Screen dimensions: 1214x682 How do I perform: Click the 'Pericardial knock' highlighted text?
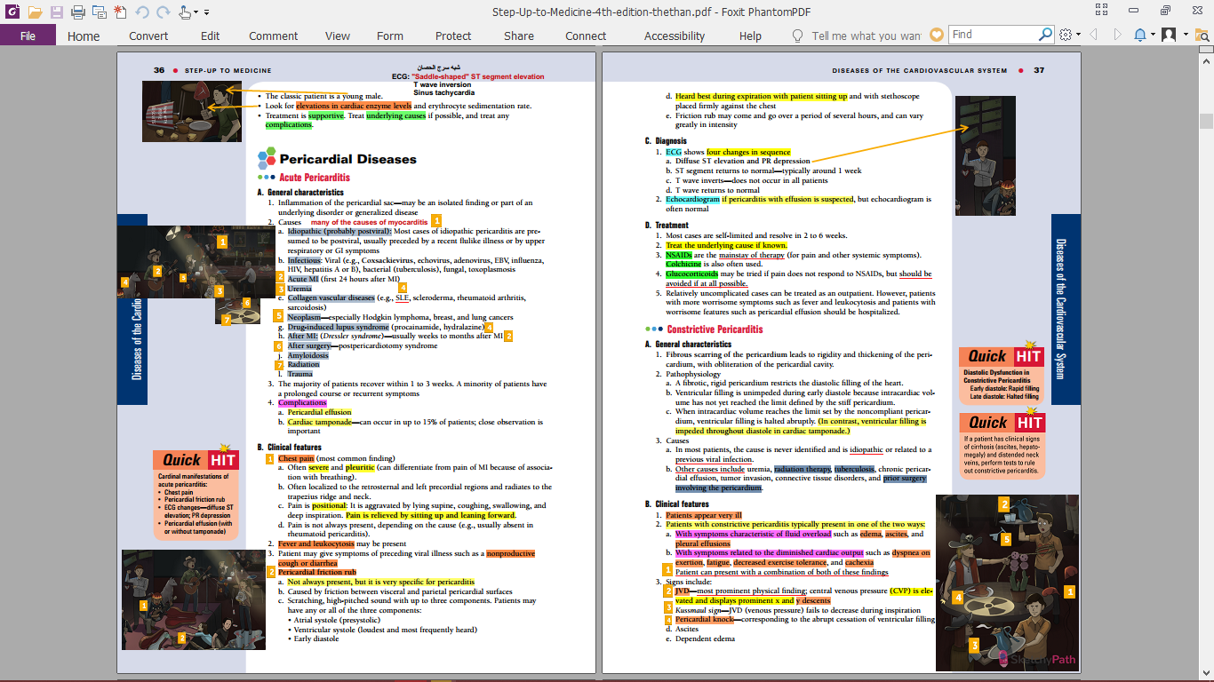pos(705,619)
